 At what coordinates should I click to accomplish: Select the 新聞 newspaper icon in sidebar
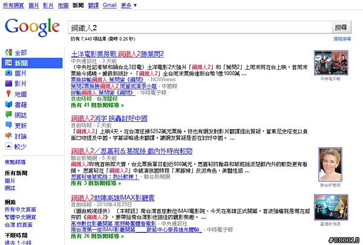[x=8, y=63]
